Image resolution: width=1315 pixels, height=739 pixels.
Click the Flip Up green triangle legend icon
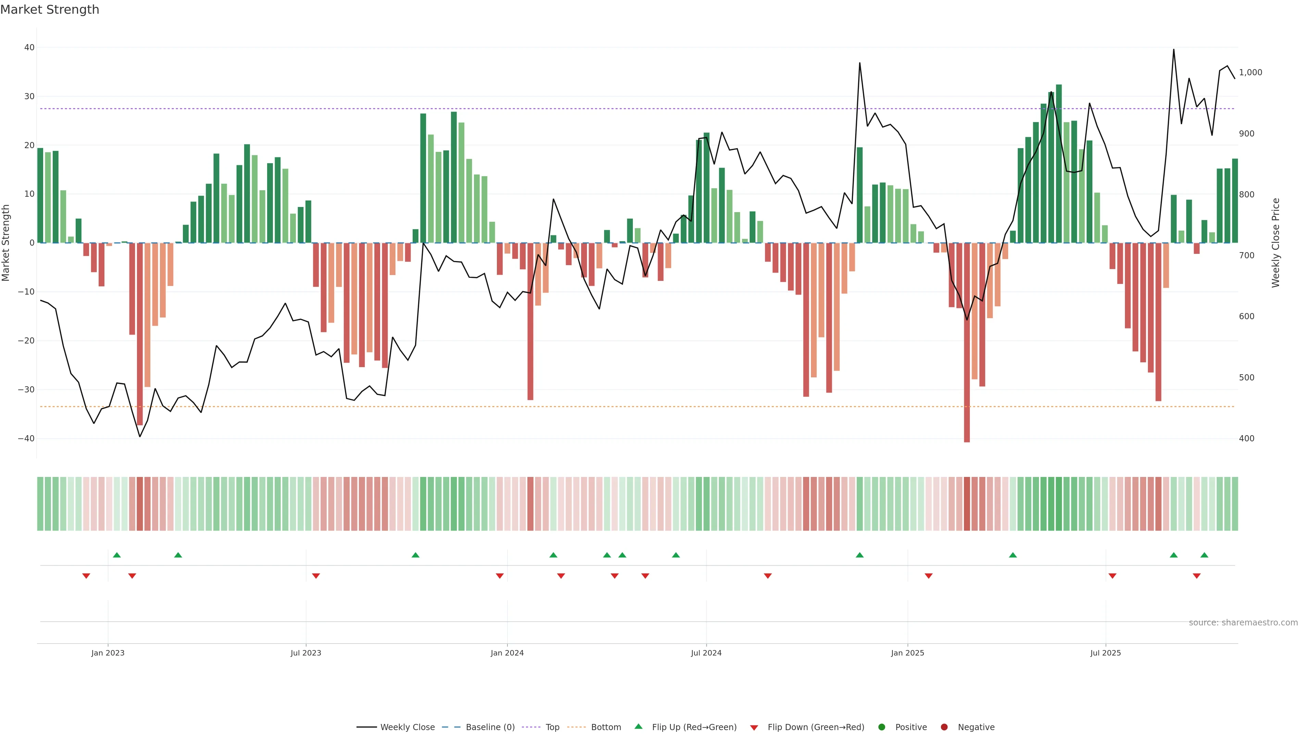(638, 727)
